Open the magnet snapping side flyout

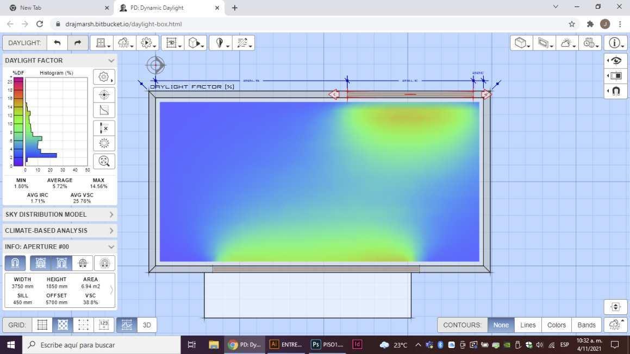[615, 92]
